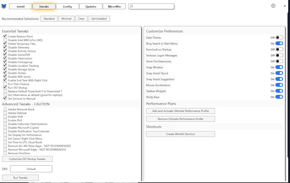Focus the search input field
The height and width of the screenshot is (183, 290).
[151, 6]
